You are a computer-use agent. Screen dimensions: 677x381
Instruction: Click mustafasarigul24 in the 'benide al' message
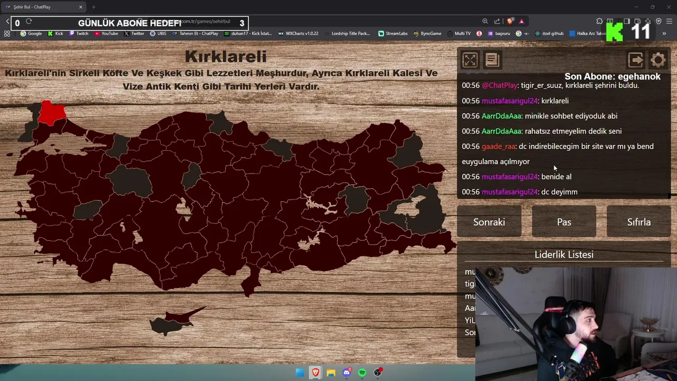coord(509,177)
